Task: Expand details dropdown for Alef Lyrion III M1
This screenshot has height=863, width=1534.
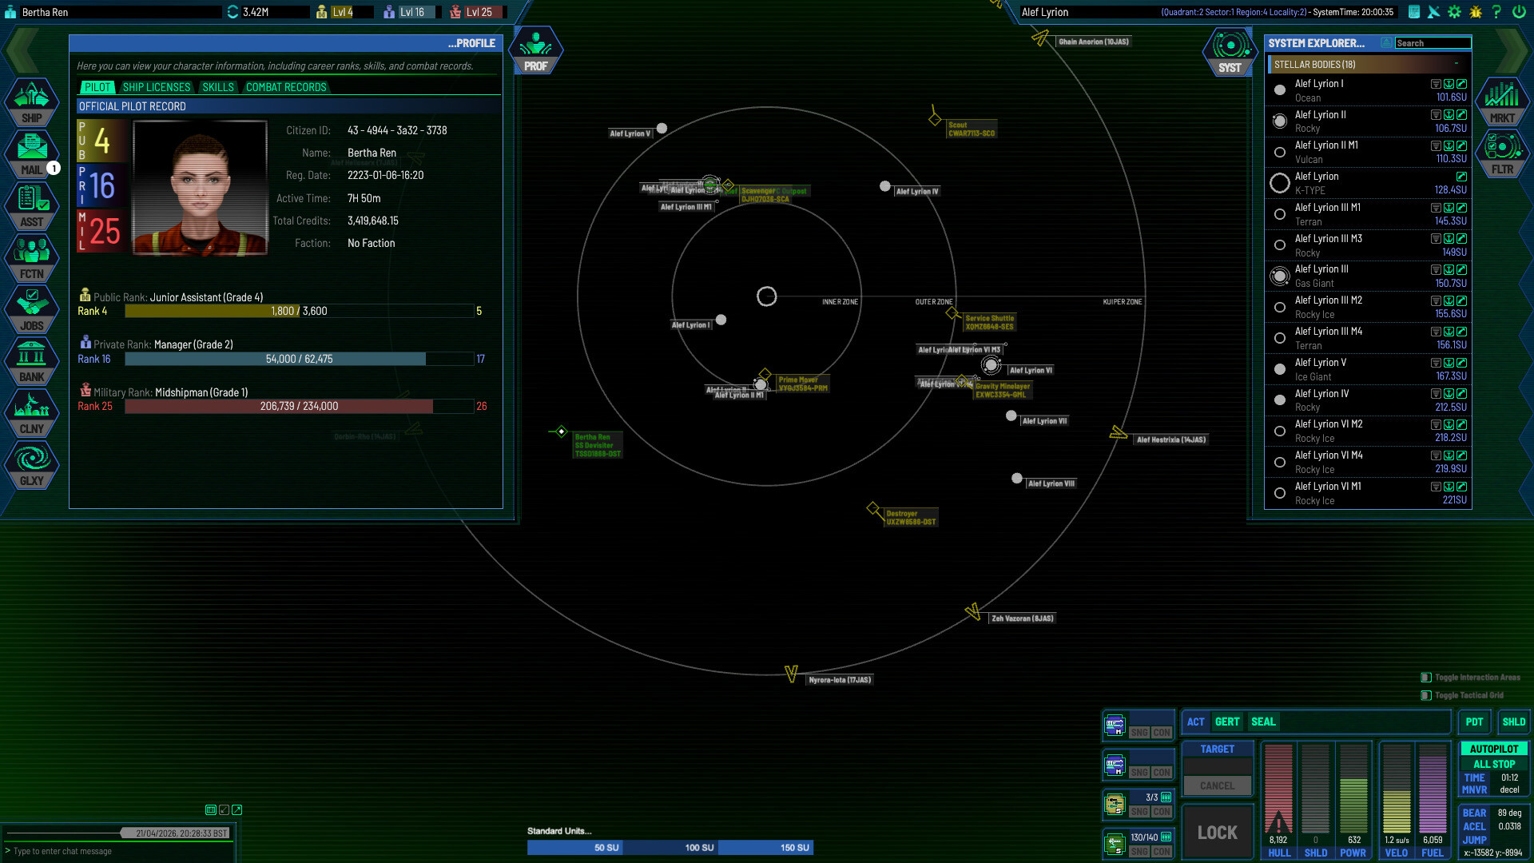Action: tap(1436, 208)
